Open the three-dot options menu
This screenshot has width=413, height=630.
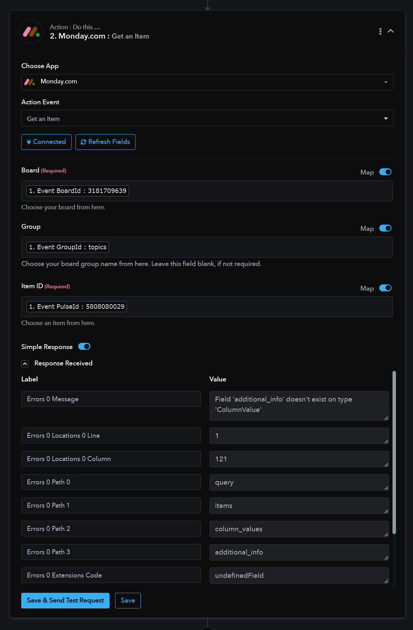point(380,32)
